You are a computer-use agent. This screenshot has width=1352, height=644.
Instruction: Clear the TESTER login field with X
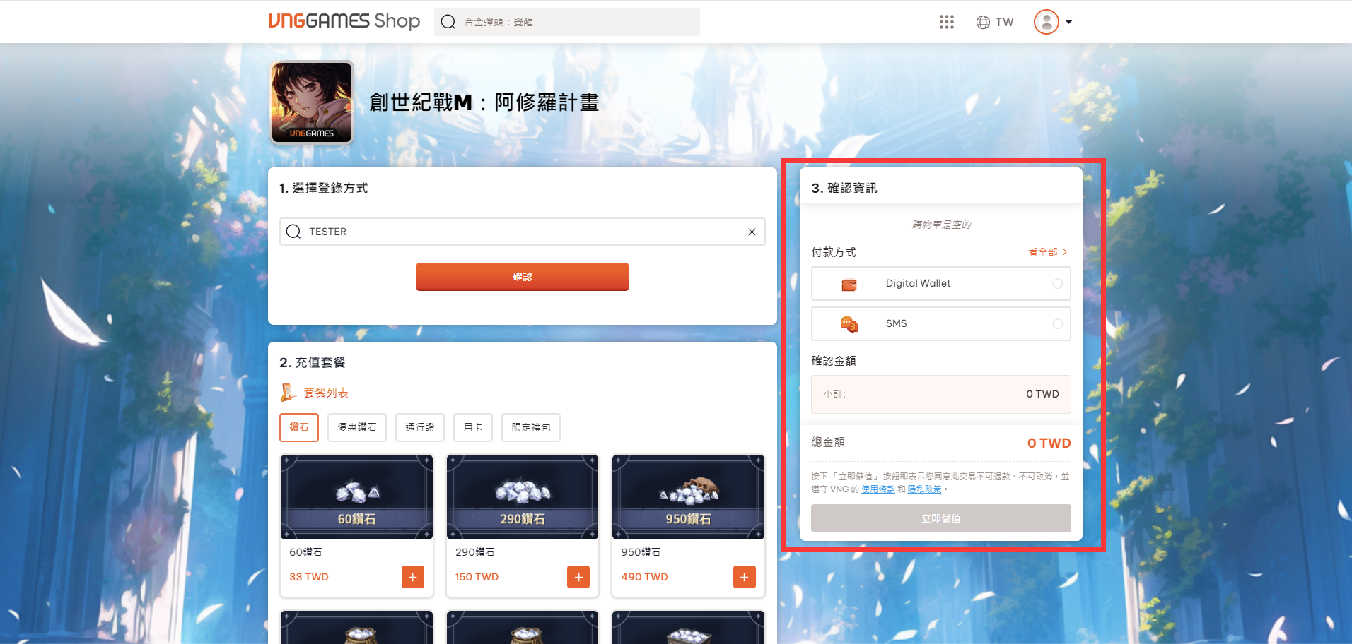(752, 232)
